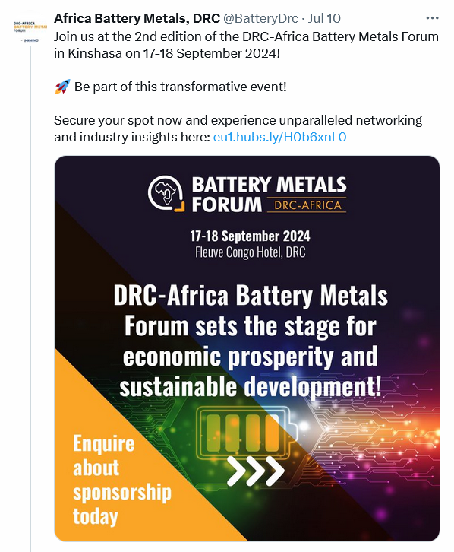The height and width of the screenshot is (552, 454).
Task: Open the Africa Battery Metals, DRC profile name
Action: tap(137, 18)
